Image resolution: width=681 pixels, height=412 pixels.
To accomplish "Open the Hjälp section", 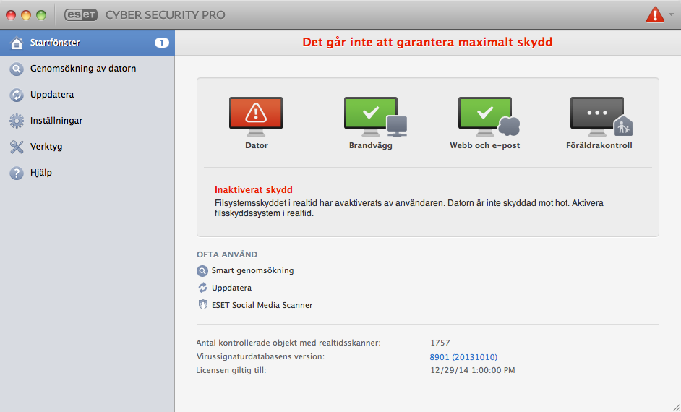I will [x=87, y=173].
